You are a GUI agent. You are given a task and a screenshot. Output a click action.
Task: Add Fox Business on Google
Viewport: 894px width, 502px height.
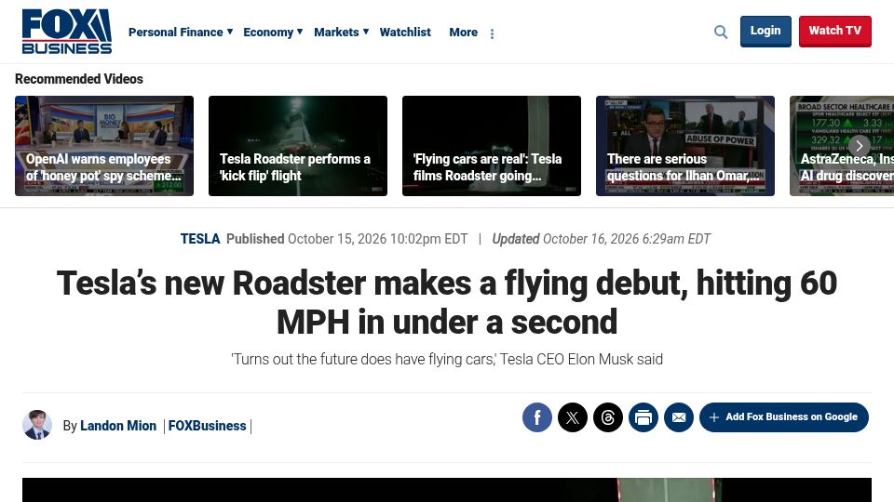pos(783,417)
